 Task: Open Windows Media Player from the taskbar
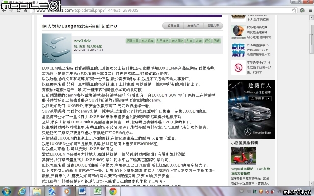pyautogui.click(x=67, y=191)
